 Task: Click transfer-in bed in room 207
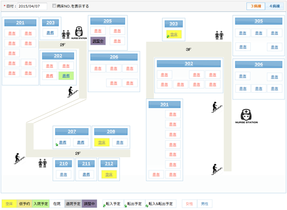63,142
